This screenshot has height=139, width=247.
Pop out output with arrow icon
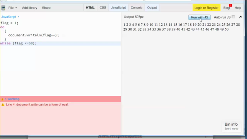point(240,17)
